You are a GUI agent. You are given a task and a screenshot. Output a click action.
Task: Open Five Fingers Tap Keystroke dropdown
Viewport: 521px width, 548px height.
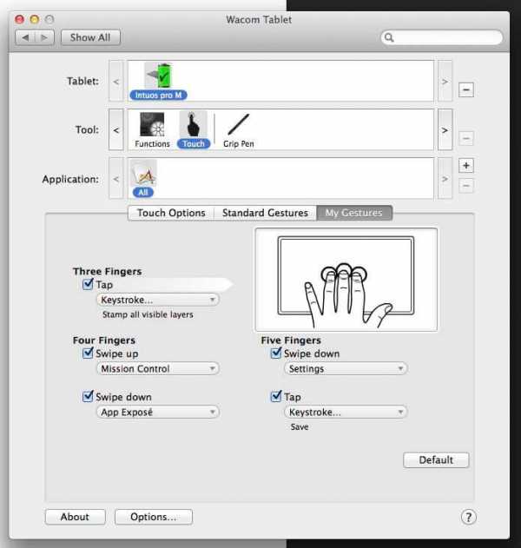click(346, 412)
